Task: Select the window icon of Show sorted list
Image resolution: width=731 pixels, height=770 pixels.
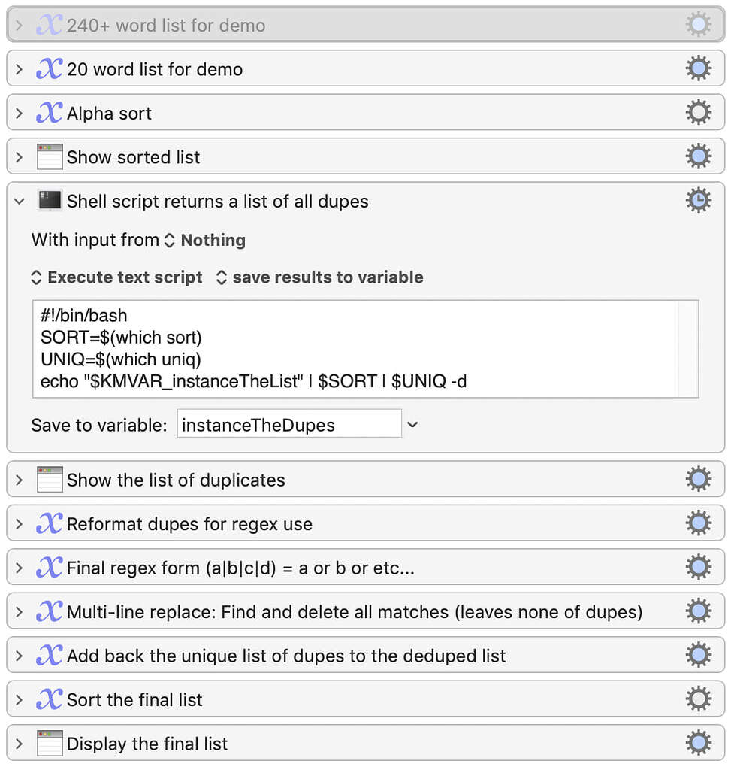Action: point(50,156)
